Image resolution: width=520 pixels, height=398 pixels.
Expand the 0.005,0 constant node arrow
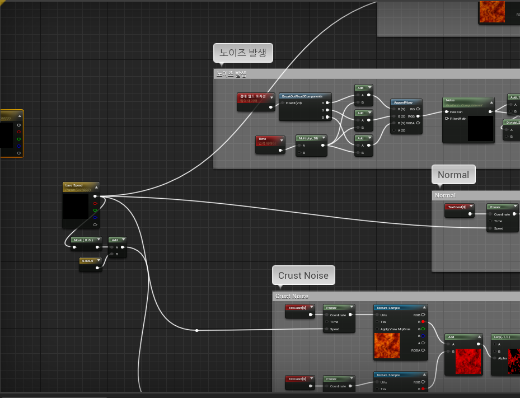pos(99,260)
